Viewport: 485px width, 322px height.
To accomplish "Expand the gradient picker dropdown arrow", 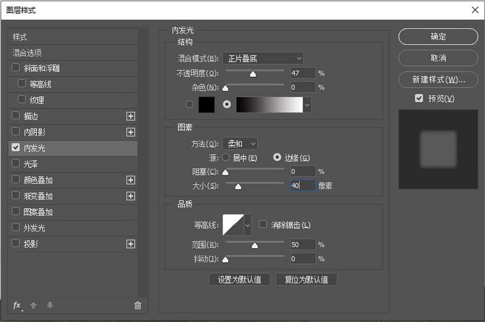I will 307,105.
